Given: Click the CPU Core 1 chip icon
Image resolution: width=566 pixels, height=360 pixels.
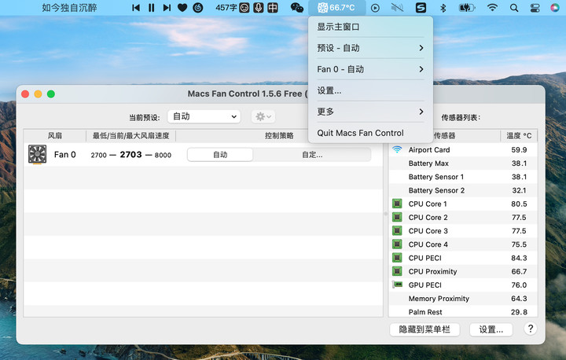Looking at the screenshot, I should [397, 204].
